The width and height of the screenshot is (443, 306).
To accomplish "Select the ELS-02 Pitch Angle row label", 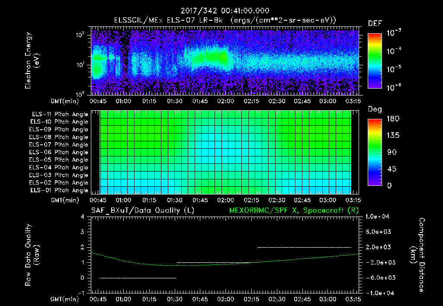I will 59,183.
